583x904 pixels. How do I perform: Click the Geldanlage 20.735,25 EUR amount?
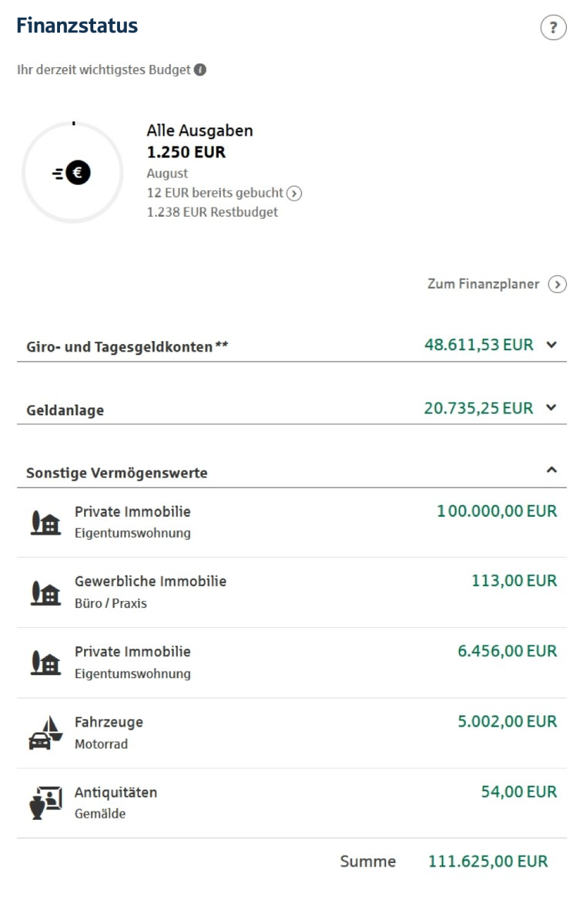pos(479,408)
